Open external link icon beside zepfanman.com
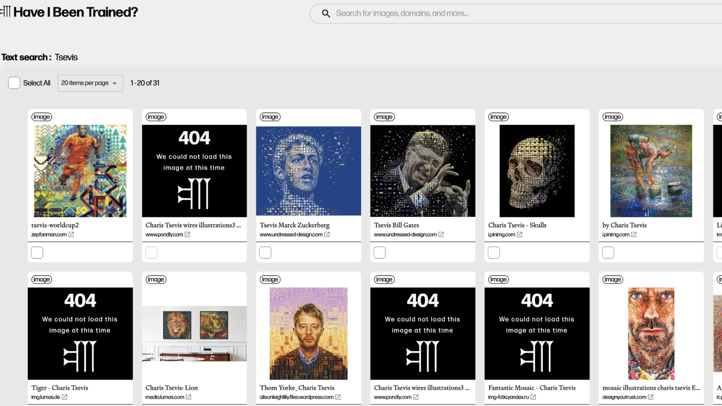The image size is (722, 406). coord(71,235)
